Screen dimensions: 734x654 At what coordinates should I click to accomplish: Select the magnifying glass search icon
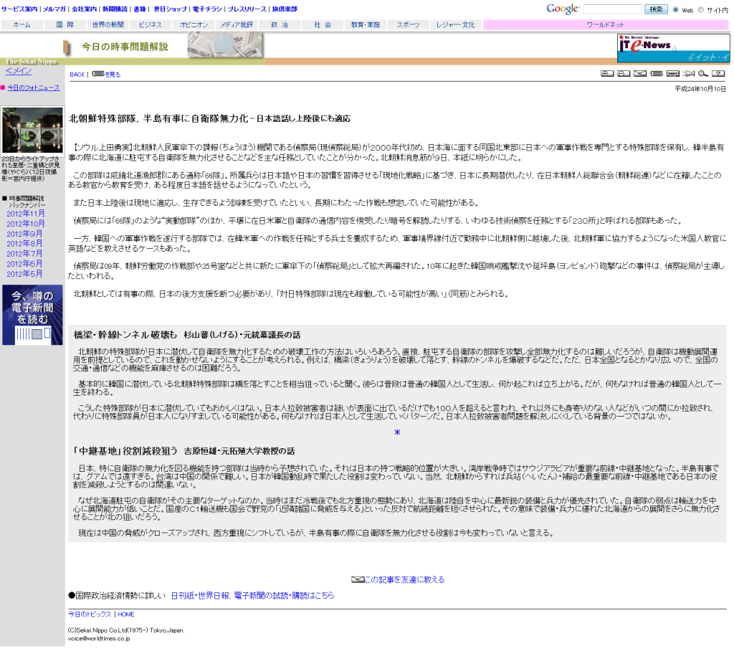(702, 73)
